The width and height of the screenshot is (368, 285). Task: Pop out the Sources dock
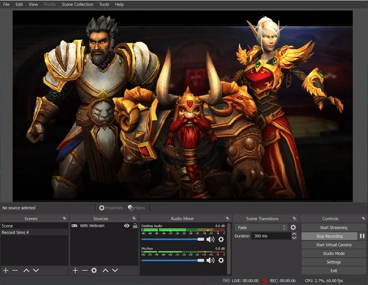(x=134, y=218)
